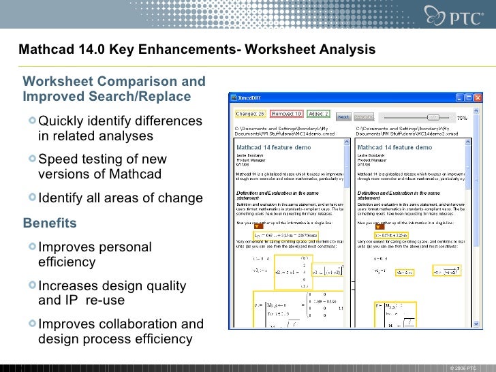496x372 pixels.
Task: Click bullet 'Quickly identify differences in related analyses'
Action: (120, 128)
